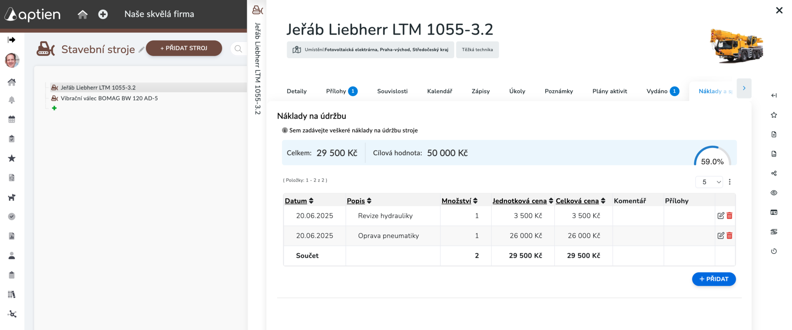Click the + PŘIDAT STROJ button
The image size is (792, 330).
click(x=184, y=48)
